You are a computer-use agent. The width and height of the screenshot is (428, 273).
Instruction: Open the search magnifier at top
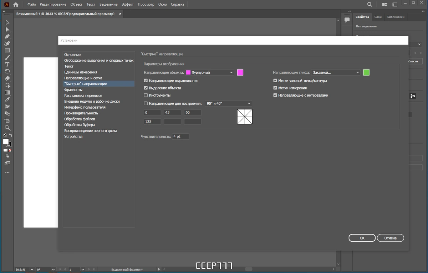tap(370, 4)
